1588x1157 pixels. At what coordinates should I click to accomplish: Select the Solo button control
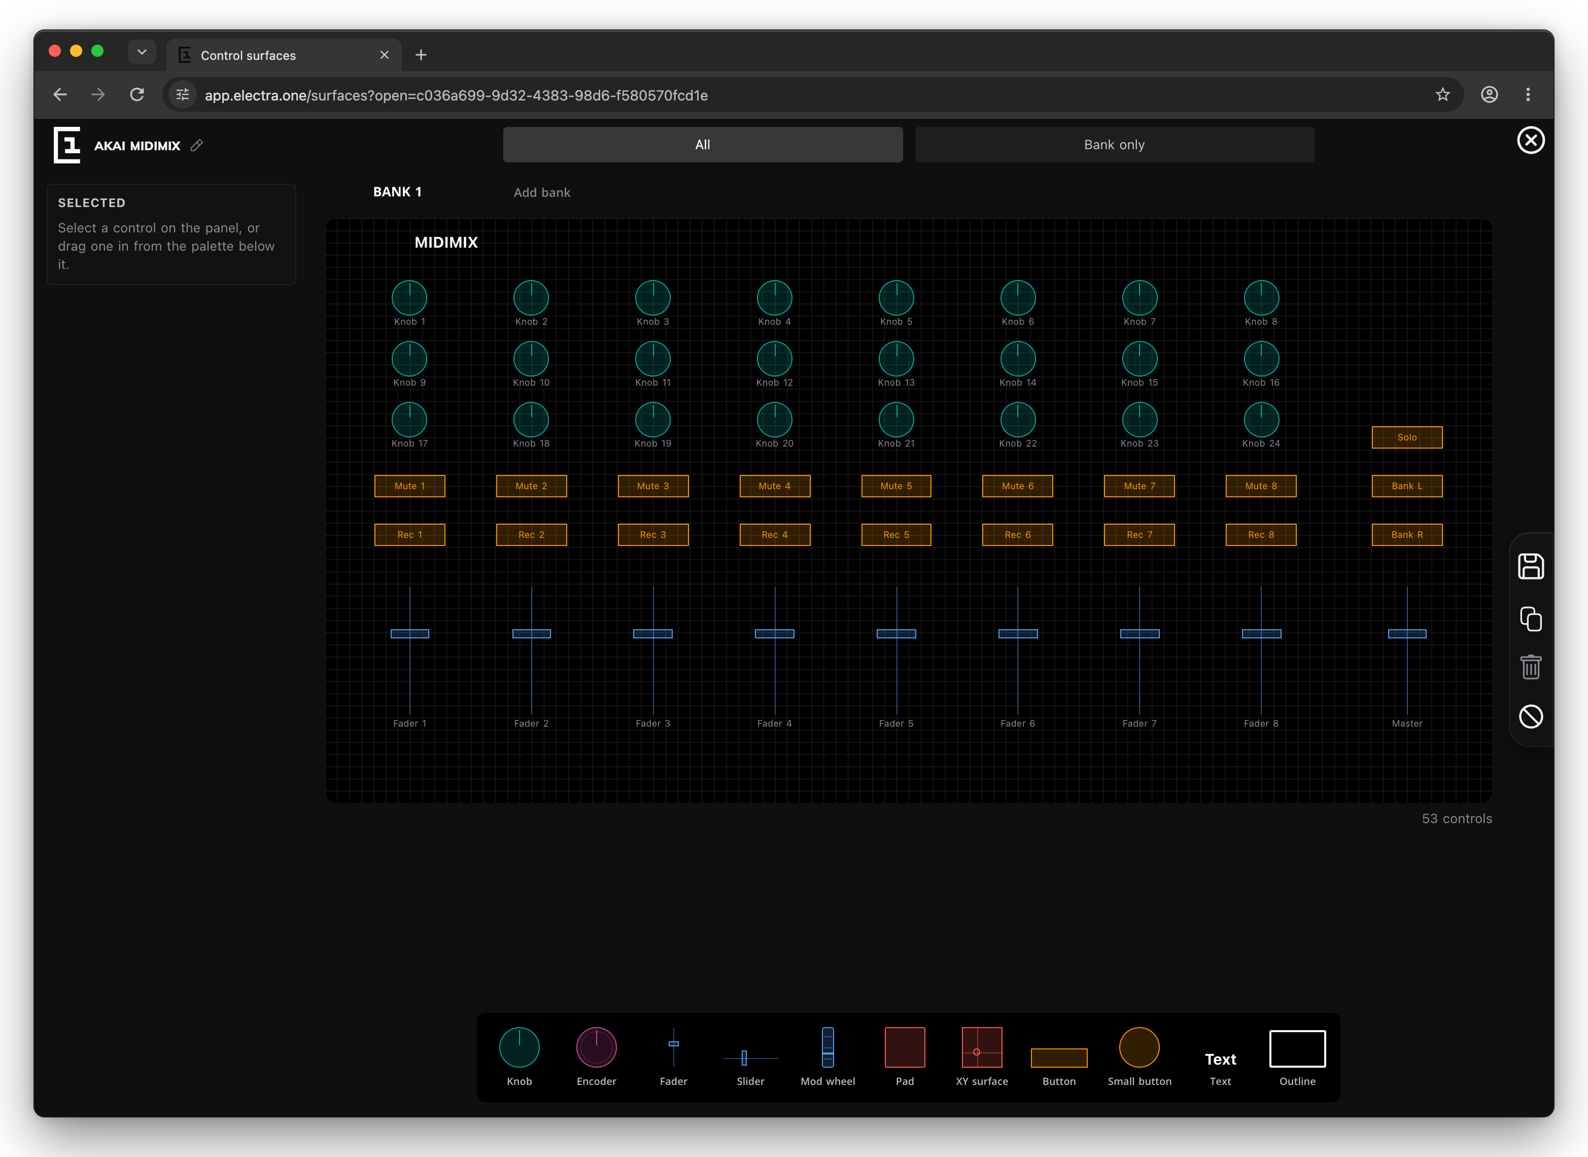[x=1407, y=437]
